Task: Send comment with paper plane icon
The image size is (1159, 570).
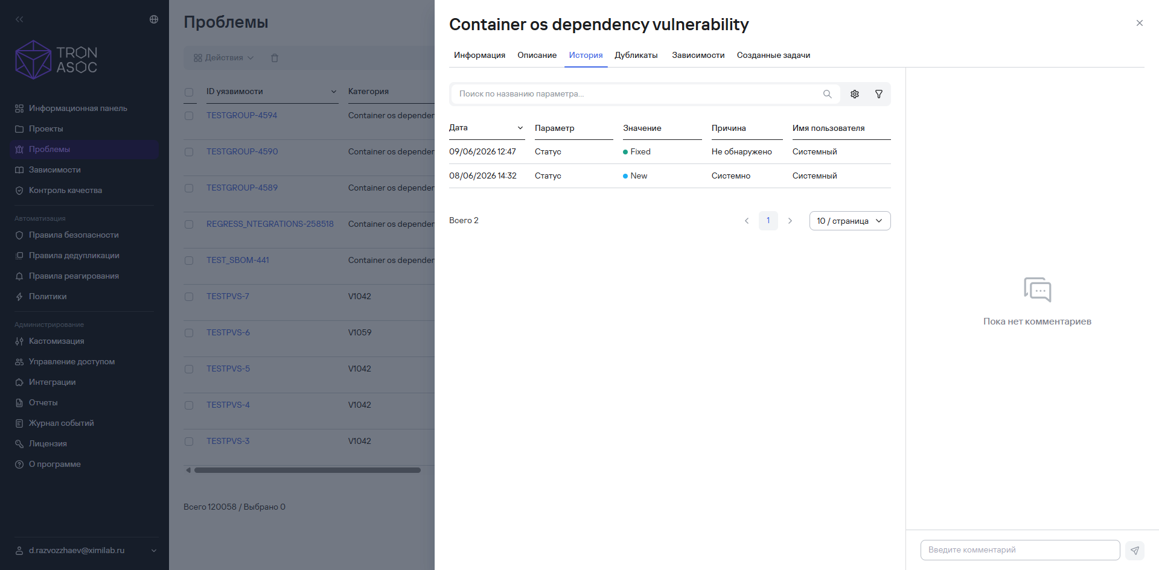Action: [x=1135, y=550]
